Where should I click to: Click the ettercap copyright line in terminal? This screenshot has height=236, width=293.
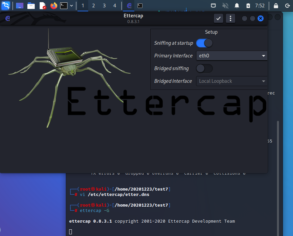point(152,221)
